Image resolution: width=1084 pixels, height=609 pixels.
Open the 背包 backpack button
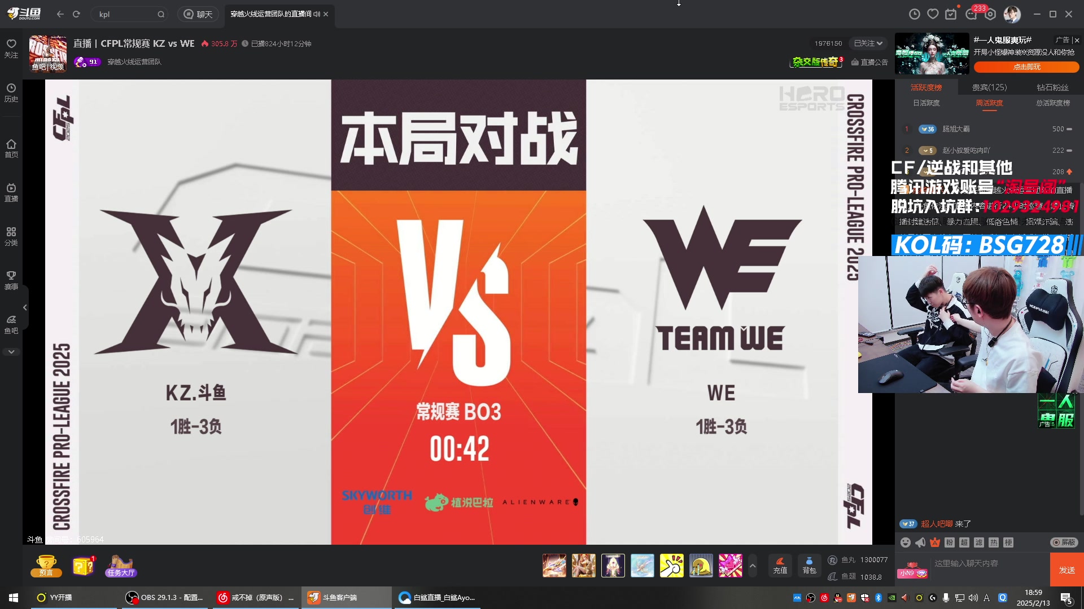coord(810,565)
